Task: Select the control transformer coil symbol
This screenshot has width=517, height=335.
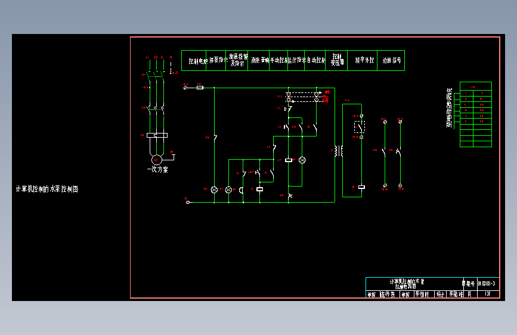Action: point(339,151)
